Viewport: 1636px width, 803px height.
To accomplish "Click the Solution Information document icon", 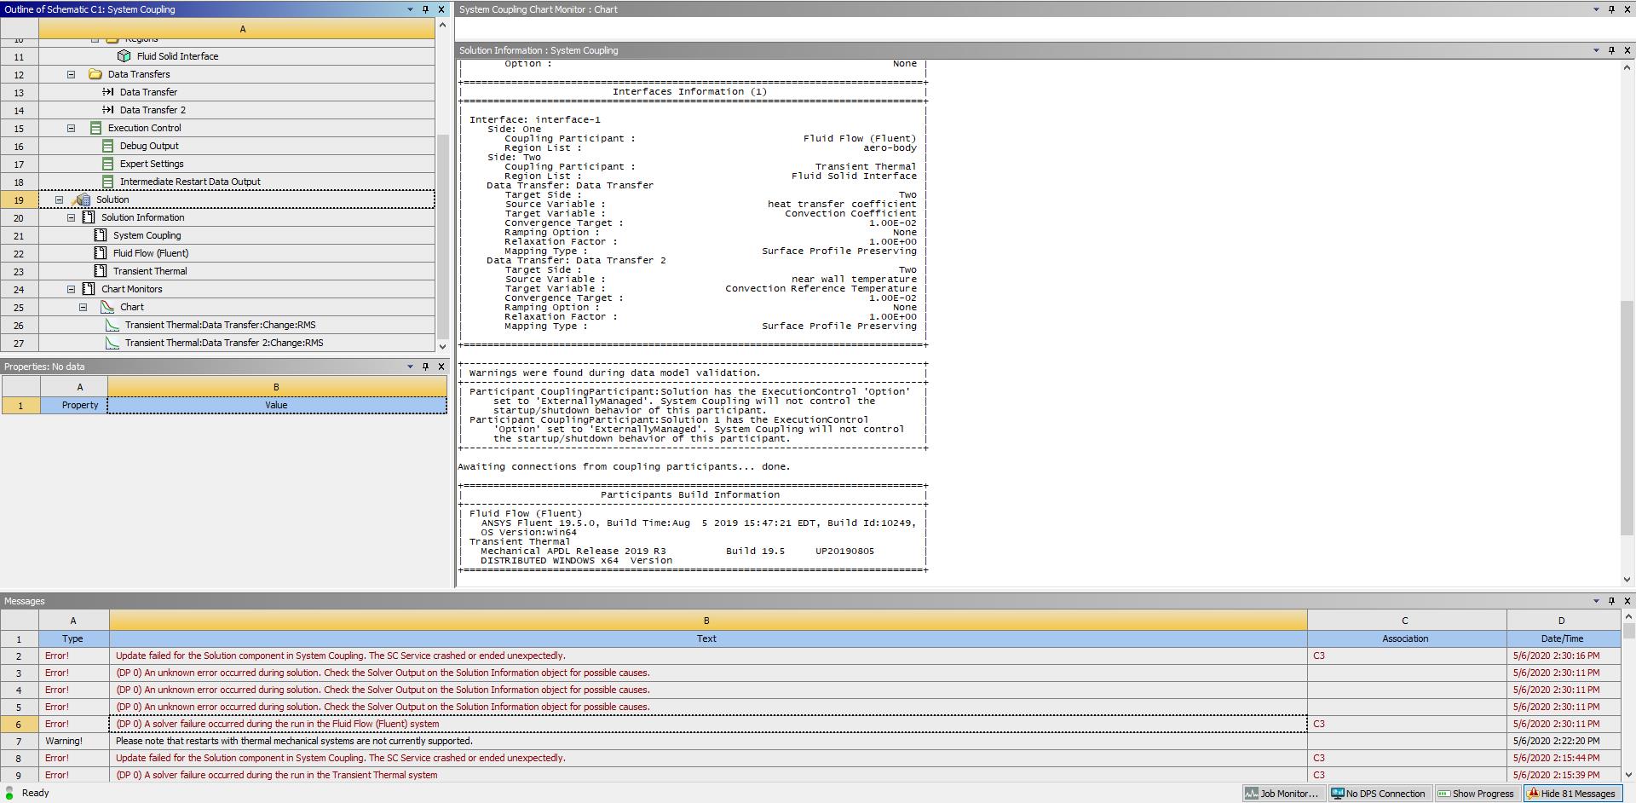I will coord(89,217).
